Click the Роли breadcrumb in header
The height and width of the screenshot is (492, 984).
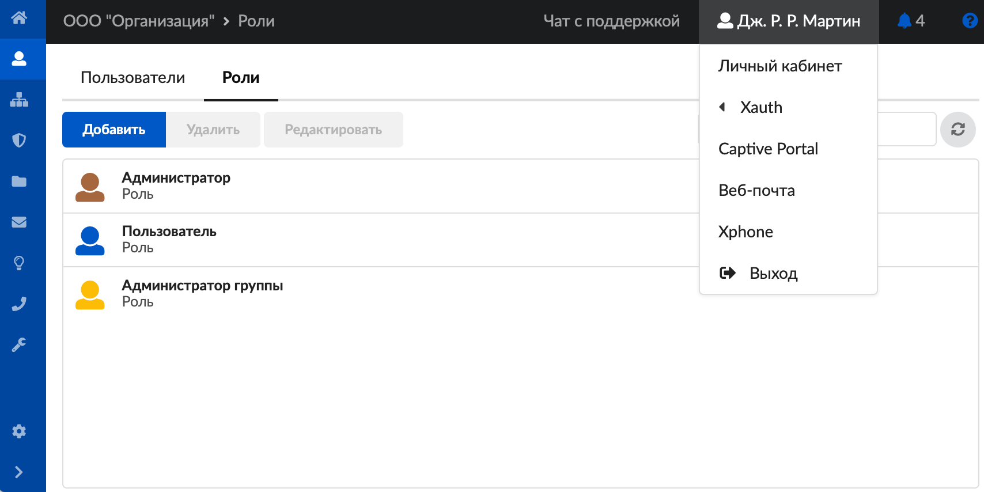tap(256, 21)
